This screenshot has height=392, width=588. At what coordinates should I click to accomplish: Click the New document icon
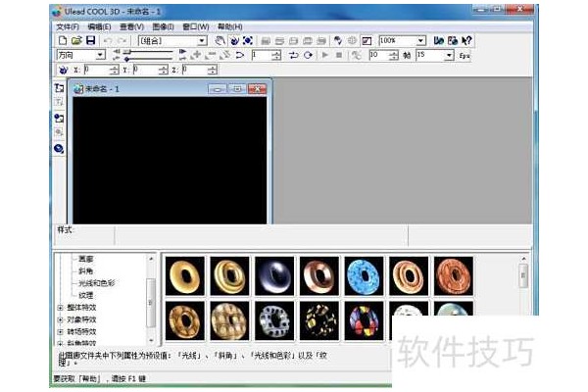(63, 40)
